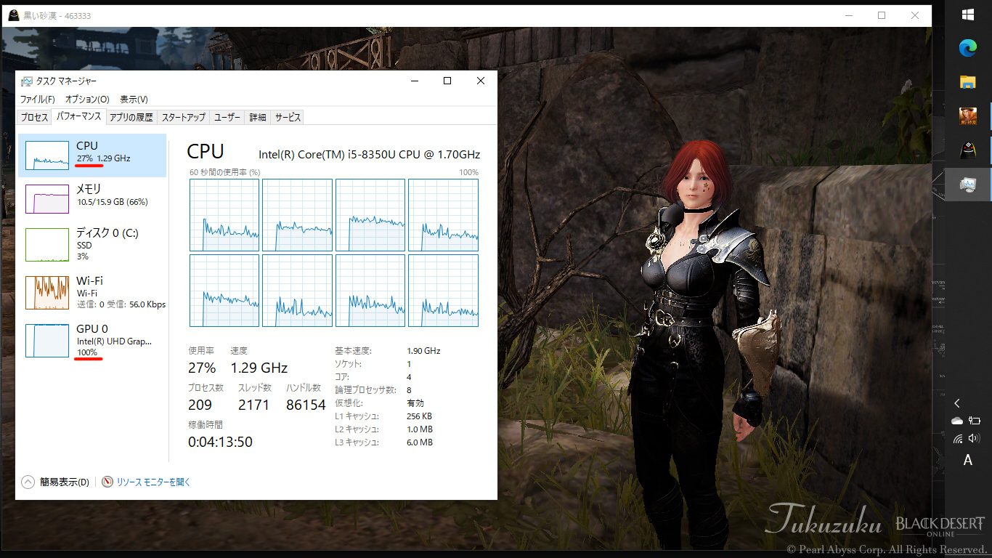992x558 pixels.
Task: Open the ファイル(F) menu
Action: [x=38, y=100]
